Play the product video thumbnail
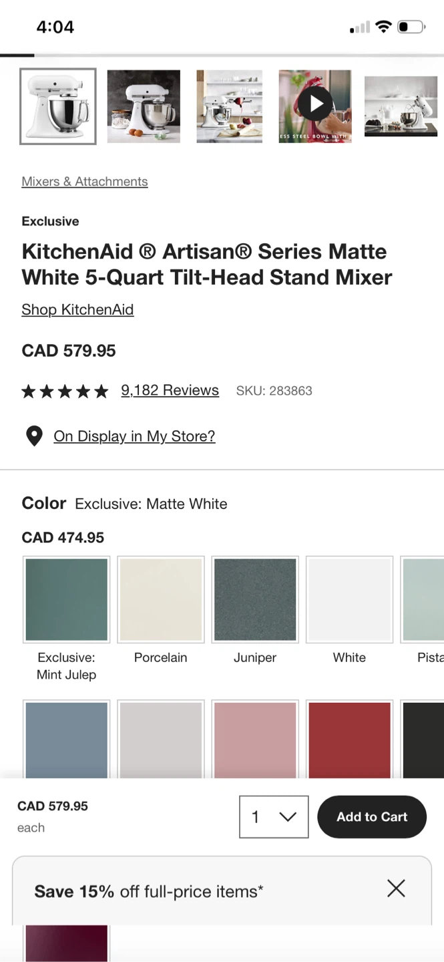The height and width of the screenshot is (962, 444). click(x=315, y=105)
